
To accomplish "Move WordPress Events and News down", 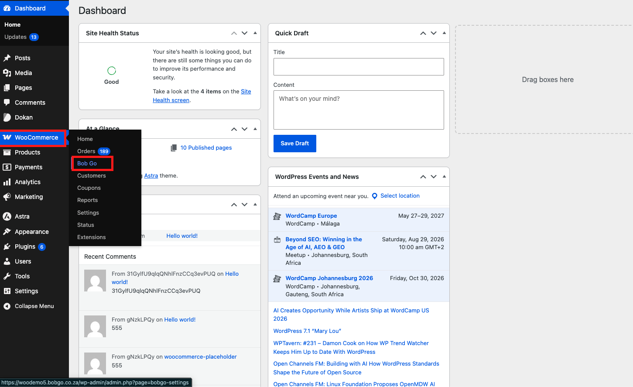I will (x=434, y=177).
